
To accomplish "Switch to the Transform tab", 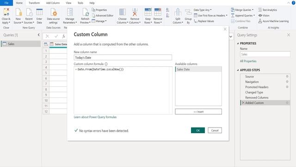I will pyautogui.click(x=34, y=3).
